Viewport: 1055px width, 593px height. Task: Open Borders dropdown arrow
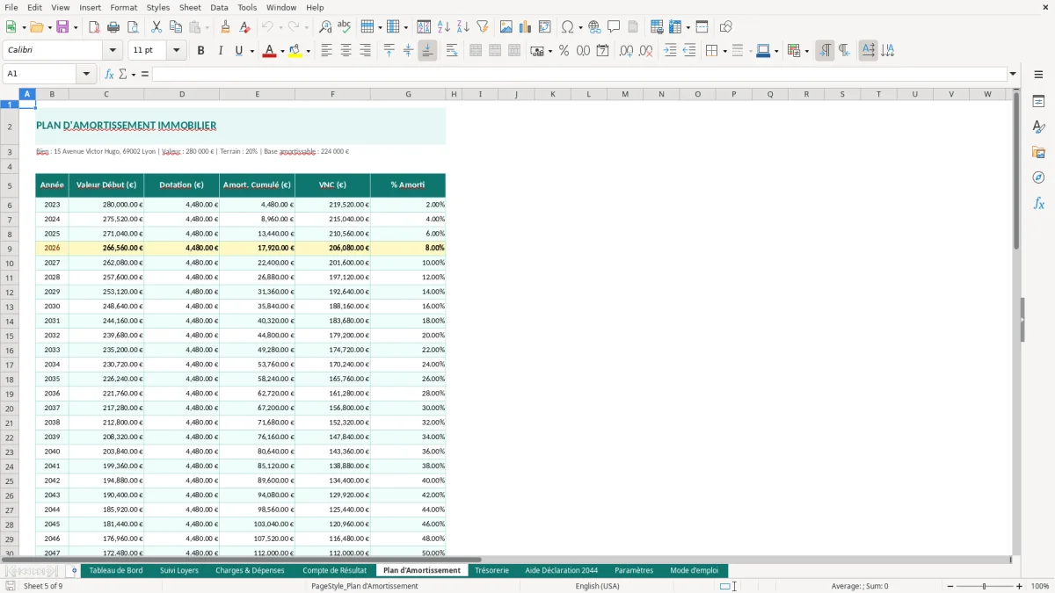click(x=724, y=51)
